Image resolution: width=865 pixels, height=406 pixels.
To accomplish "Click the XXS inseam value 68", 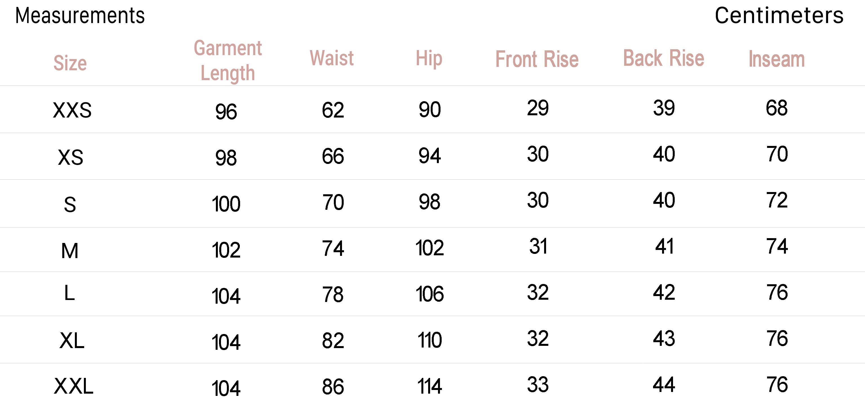I will pyautogui.click(x=776, y=108).
